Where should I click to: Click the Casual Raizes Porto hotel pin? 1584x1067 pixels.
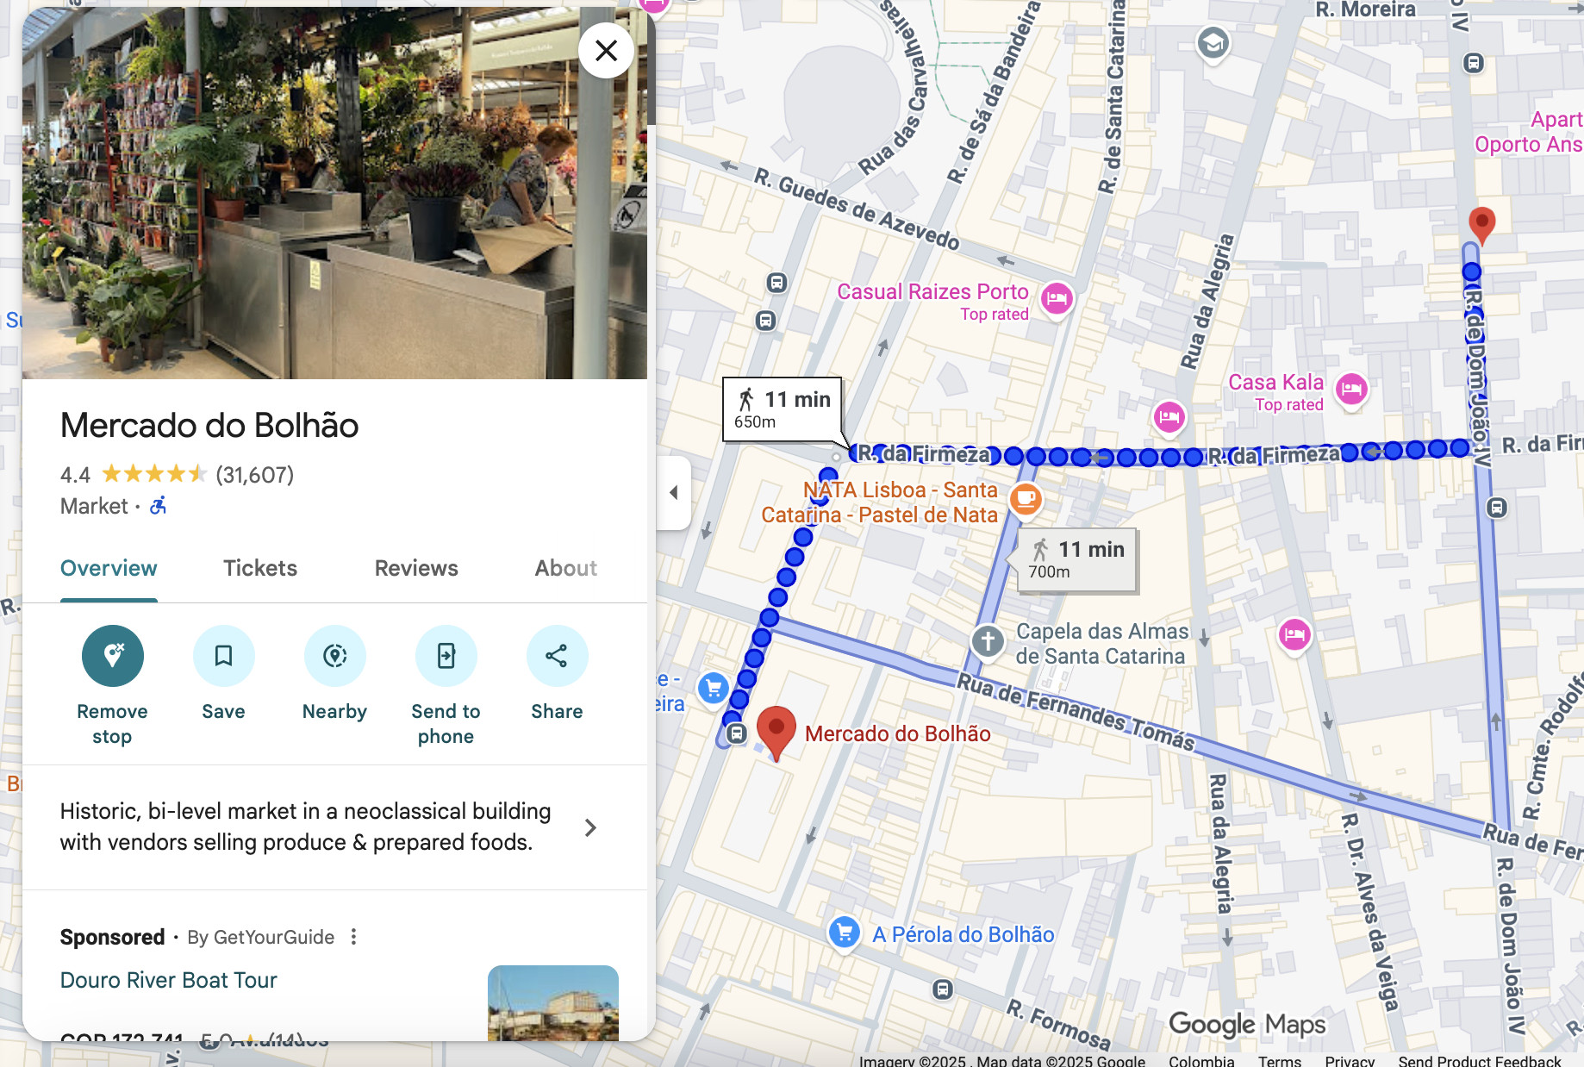[x=1057, y=299]
